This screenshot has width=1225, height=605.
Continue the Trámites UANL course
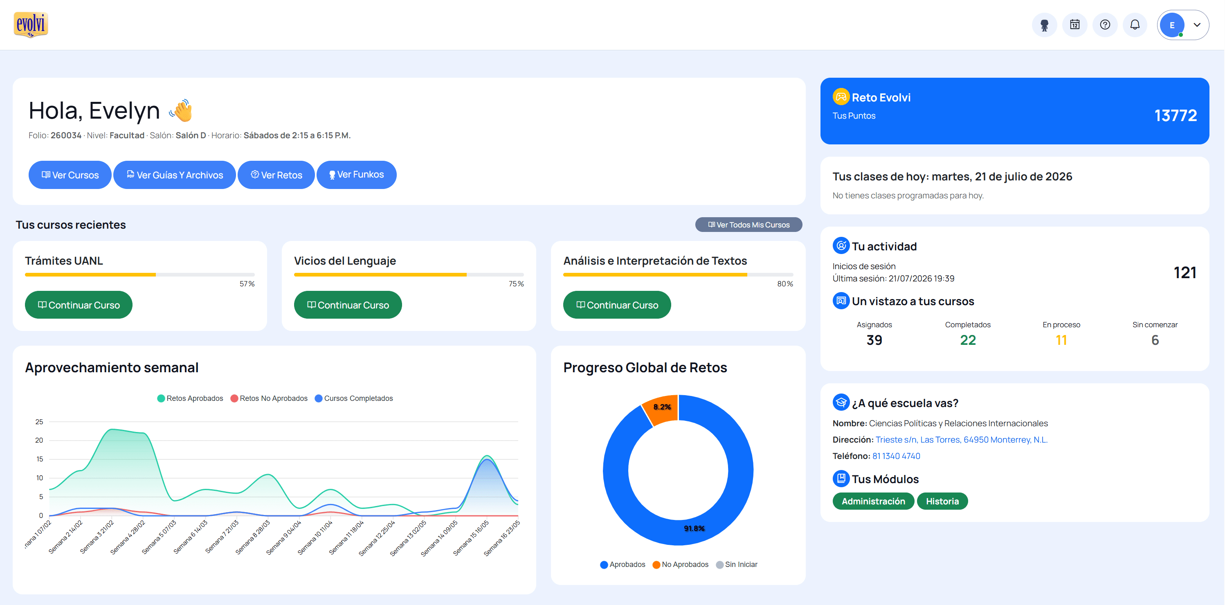[x=79, y=305]
